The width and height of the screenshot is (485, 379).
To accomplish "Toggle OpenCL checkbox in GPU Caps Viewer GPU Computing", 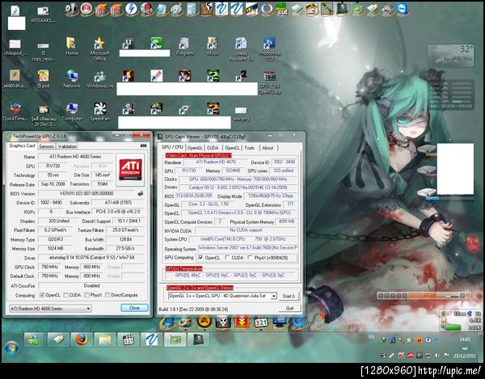I will tap(200, 258).
